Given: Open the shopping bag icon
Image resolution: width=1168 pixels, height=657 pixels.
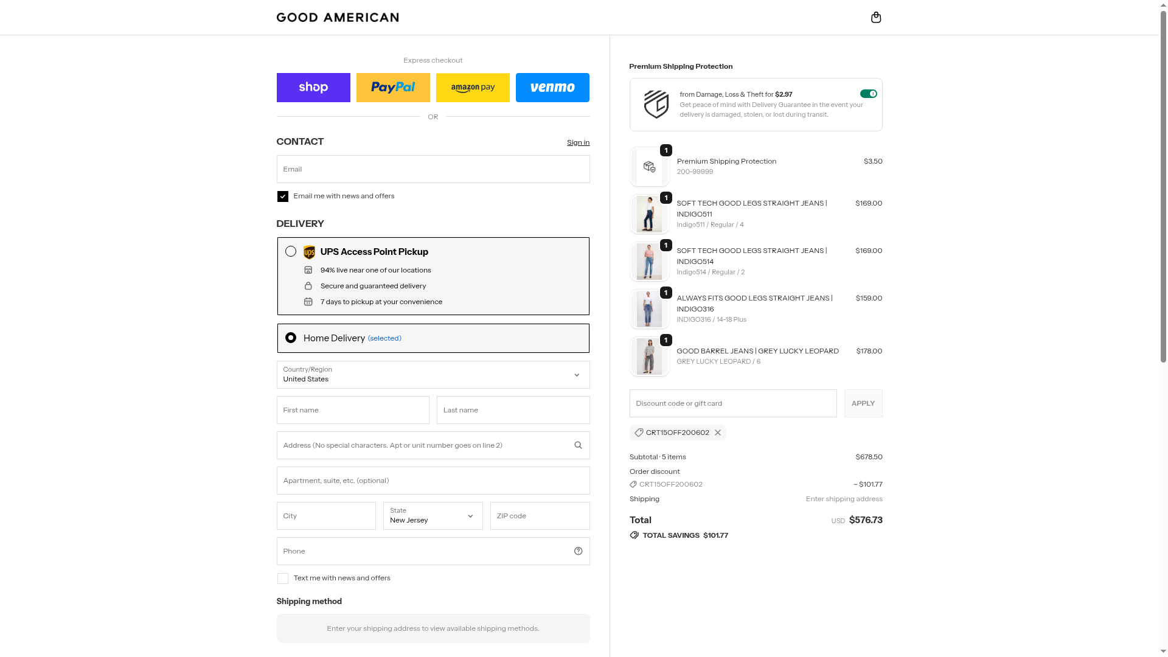Looking at the screenshot, I should [876, 17].
